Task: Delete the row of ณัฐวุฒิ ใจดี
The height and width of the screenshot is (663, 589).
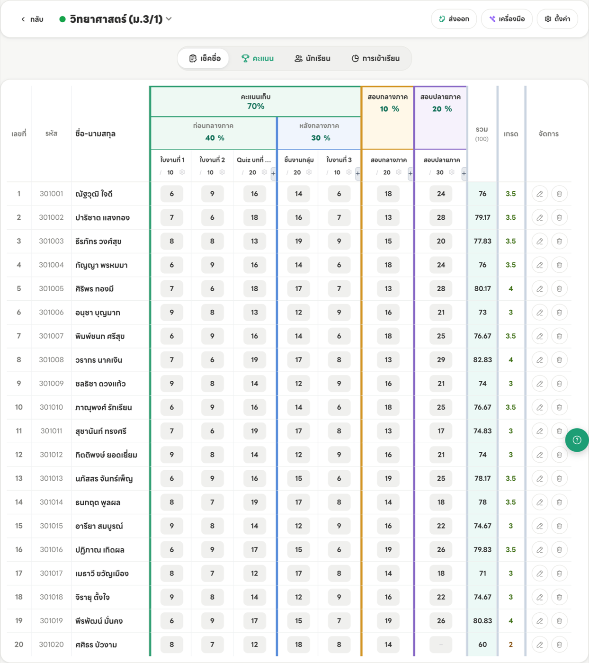Action: [x=559, y=194]
